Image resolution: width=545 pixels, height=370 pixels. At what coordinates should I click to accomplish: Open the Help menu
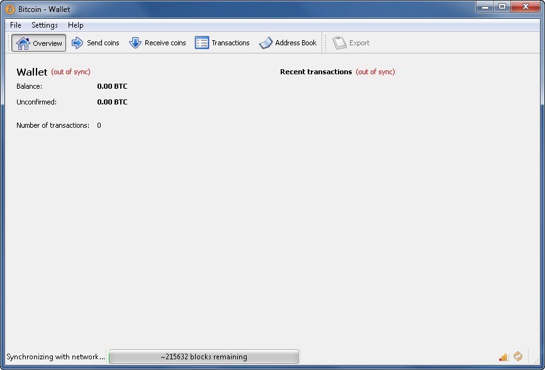point(76,25)
